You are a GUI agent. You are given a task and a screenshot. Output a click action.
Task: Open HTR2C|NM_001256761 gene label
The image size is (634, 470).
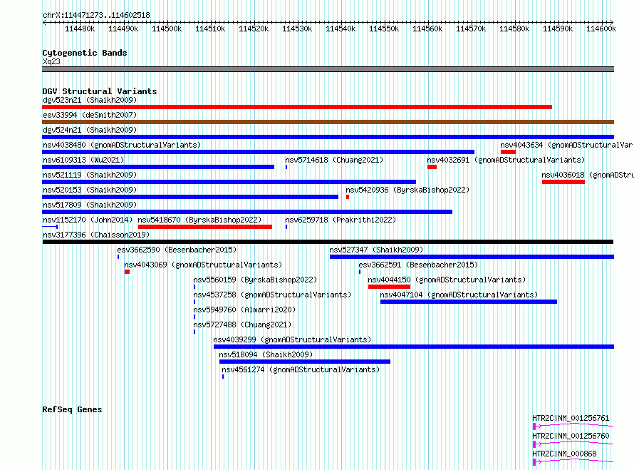pos(571,418)
